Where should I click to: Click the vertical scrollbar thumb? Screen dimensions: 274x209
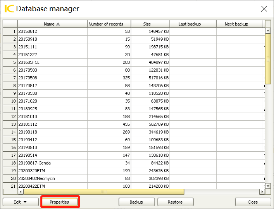268,59
